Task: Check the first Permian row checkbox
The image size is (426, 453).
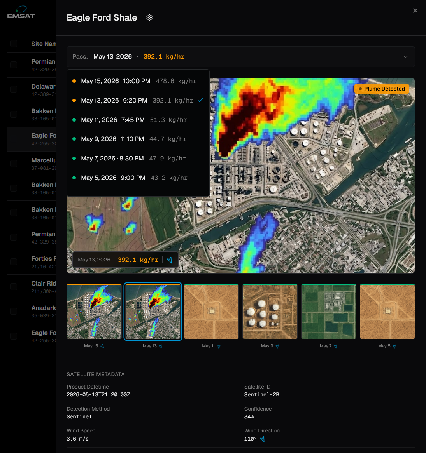Action: coord(14,65)
